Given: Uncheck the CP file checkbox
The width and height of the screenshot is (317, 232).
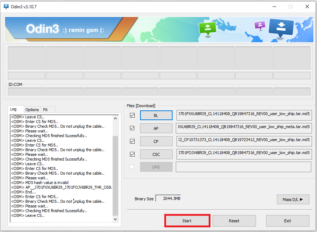Looking at the screenshot, I should pyautogui.click(x=132, y=141).
